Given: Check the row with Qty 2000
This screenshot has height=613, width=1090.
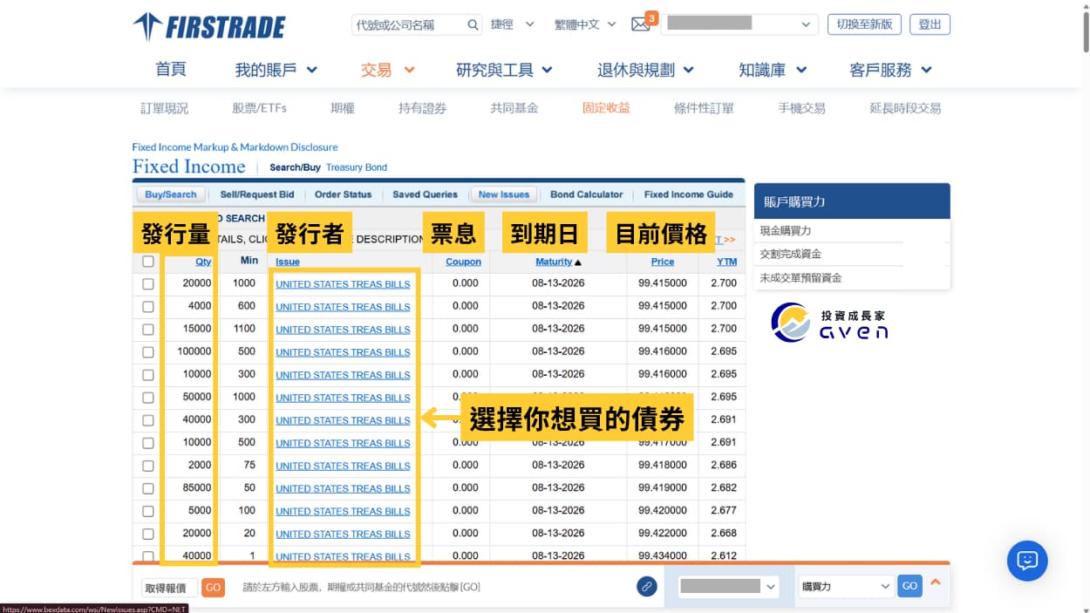Looking at the screenshot, I should (148, 466).
